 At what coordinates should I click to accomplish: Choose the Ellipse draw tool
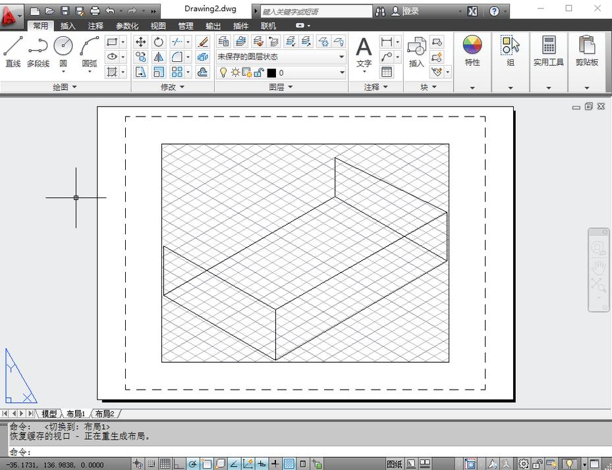coord(112,57)
